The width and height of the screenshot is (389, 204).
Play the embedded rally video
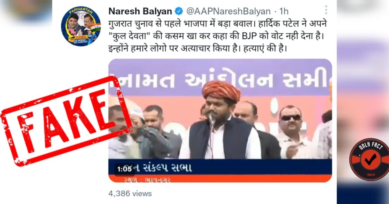[x=220, y=121]
